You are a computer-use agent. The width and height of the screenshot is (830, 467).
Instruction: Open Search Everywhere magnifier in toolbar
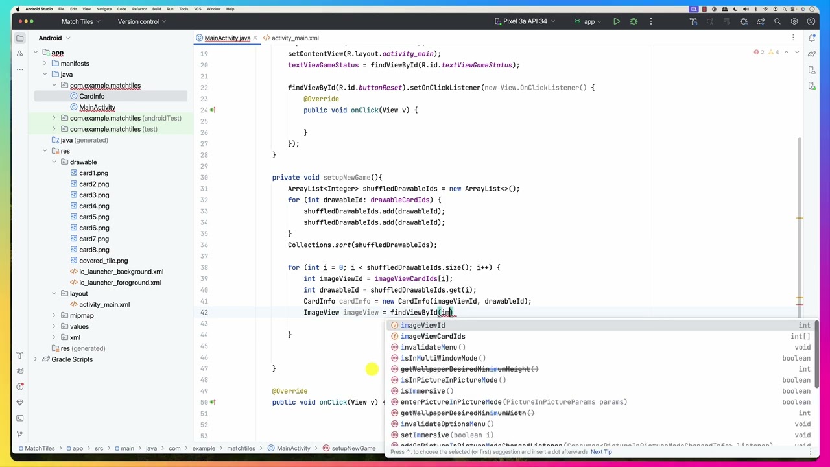[x=777, y=21]
